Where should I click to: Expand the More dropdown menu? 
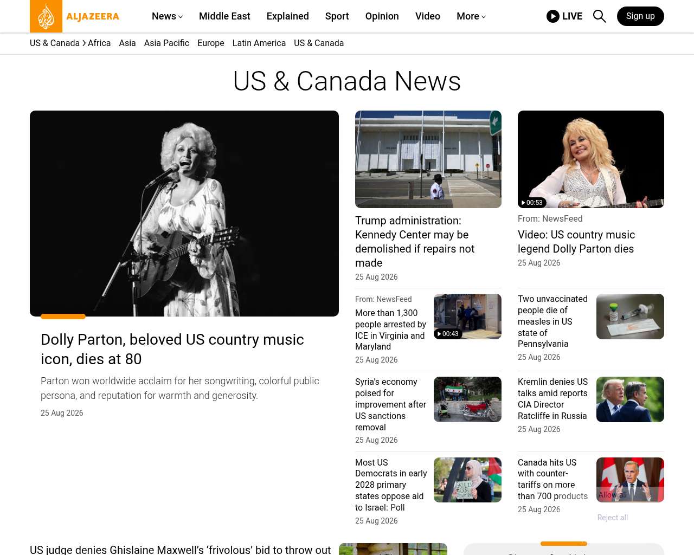[x=471, y=16]
